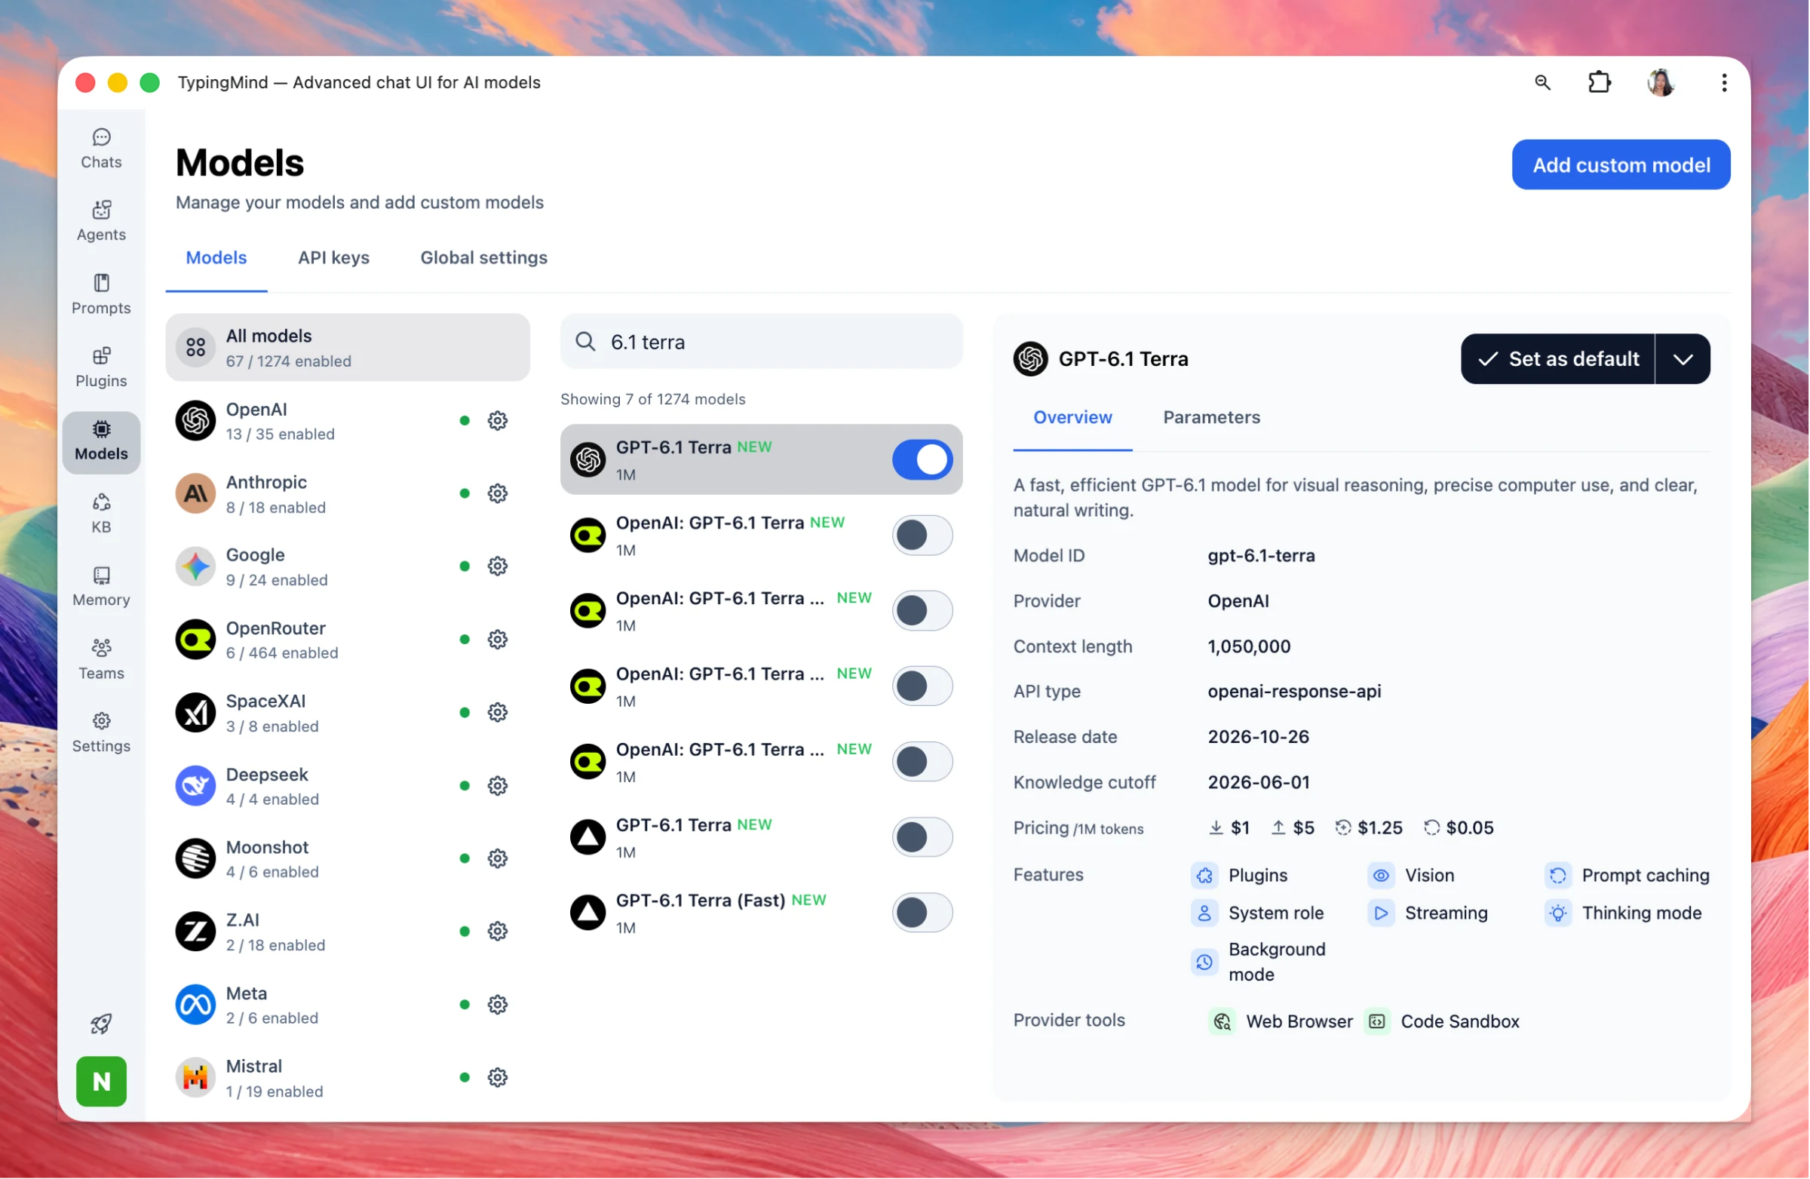
Task: Expand the Set as default dropdown arrow
Action: pyautogui.click(x=1683, y=359)
